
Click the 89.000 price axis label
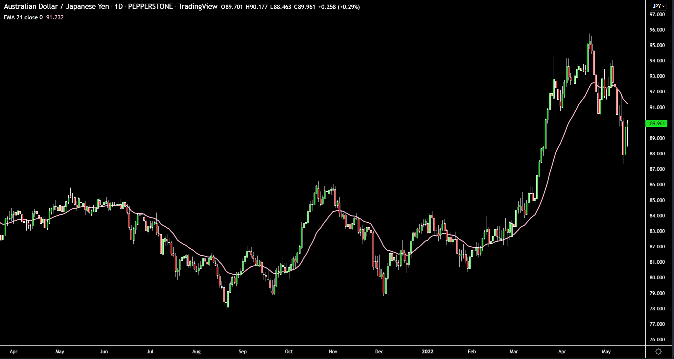657,138
